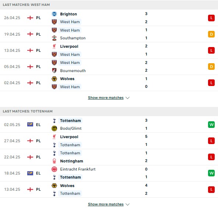The width and height of the screenshot is (218, 208).
Task: Click the Brighton club crest icon
Action: click(54, 14)
